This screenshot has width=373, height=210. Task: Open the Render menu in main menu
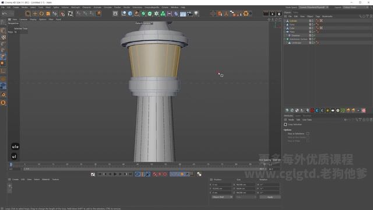[x=127, y=8]
